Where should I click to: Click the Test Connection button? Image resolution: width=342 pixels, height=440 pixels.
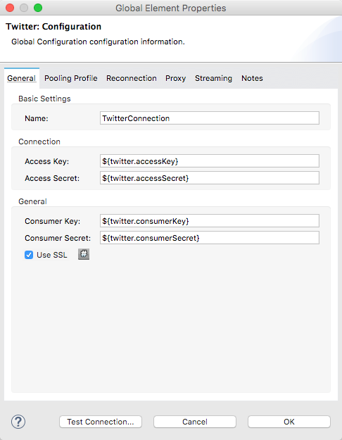coord(101,422)
